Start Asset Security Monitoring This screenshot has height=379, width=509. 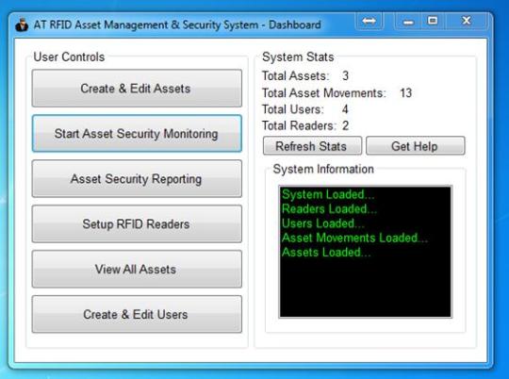pos(137,134)
